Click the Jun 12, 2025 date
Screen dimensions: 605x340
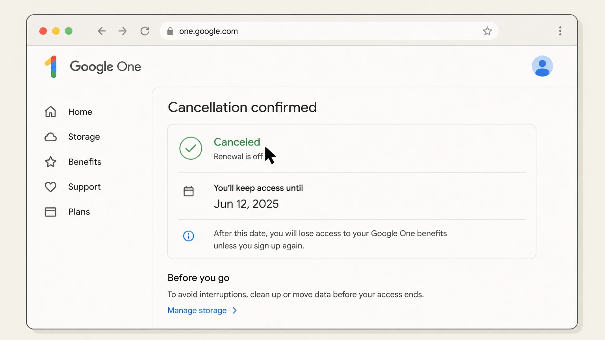tap(246, 204)
